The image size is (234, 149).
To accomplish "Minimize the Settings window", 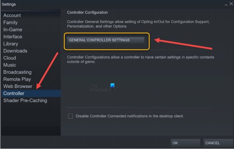I will click(x=226, y=4).
